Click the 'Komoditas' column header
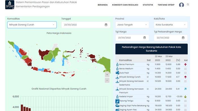This screenshot has width=198, height=111. [x=125, y=60]
